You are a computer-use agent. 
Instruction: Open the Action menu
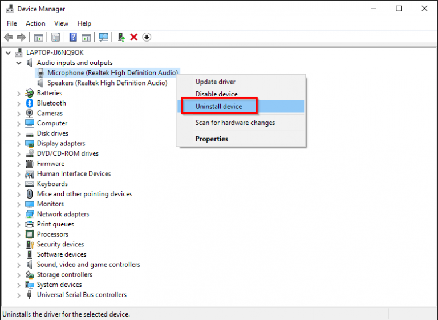tap(35, 23)
